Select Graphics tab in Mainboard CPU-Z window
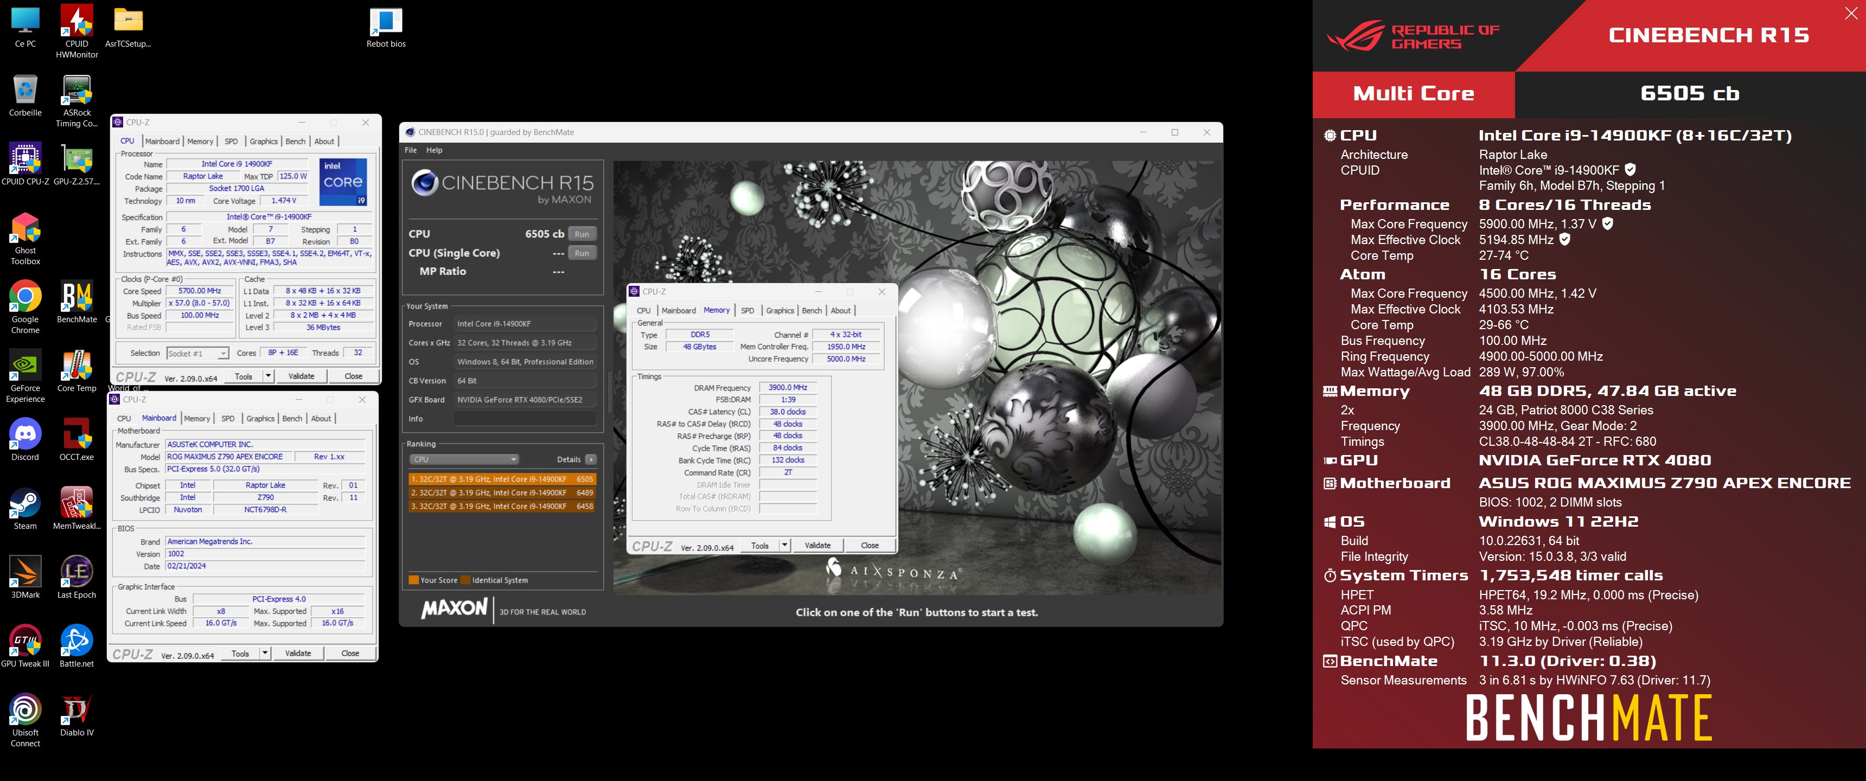1866x781 pixels. click(260, 419)
